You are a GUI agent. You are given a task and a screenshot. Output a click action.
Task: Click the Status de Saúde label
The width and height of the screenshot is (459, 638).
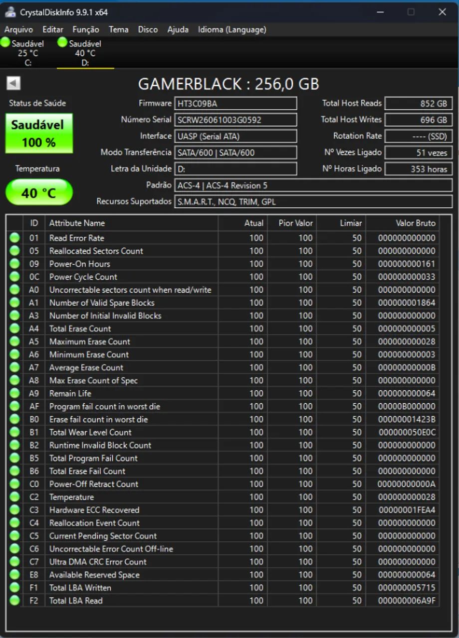[37, 103]
